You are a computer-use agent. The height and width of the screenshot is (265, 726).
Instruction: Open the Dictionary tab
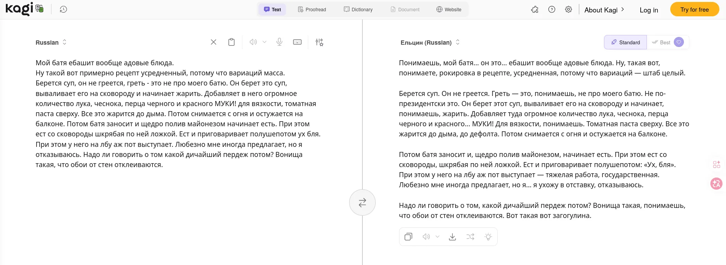358,9
